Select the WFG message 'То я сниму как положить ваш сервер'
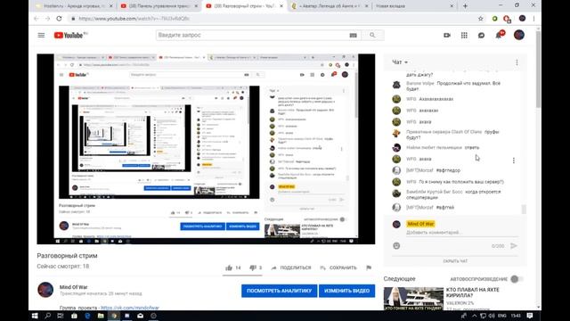 point(461,182)
